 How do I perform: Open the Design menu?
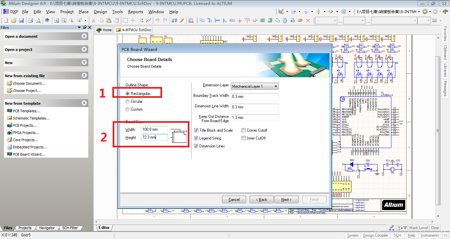100,11
